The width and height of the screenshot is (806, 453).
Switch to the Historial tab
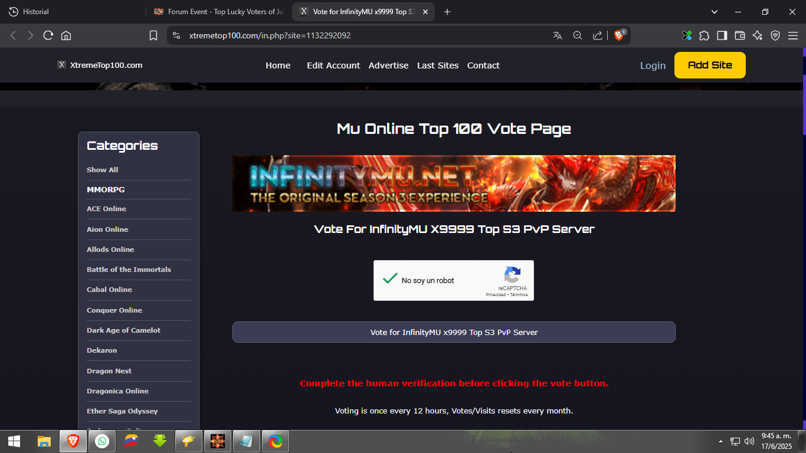73,12
